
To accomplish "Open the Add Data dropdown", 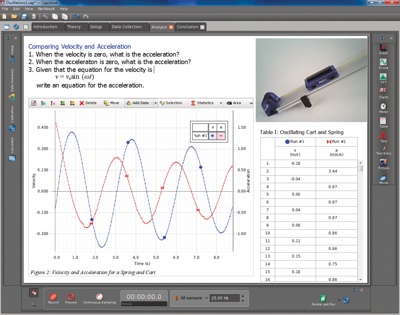I will (x=155, y=103).
